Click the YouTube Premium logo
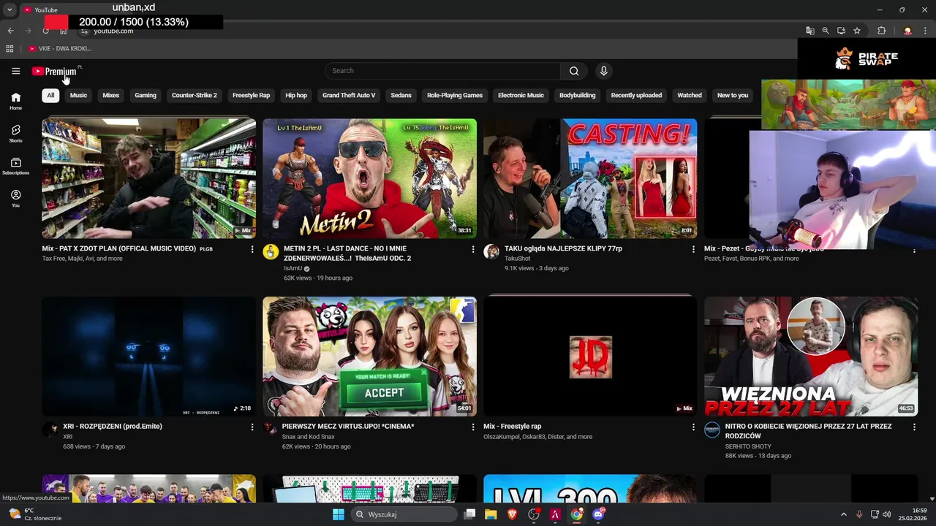 point(54,71)
